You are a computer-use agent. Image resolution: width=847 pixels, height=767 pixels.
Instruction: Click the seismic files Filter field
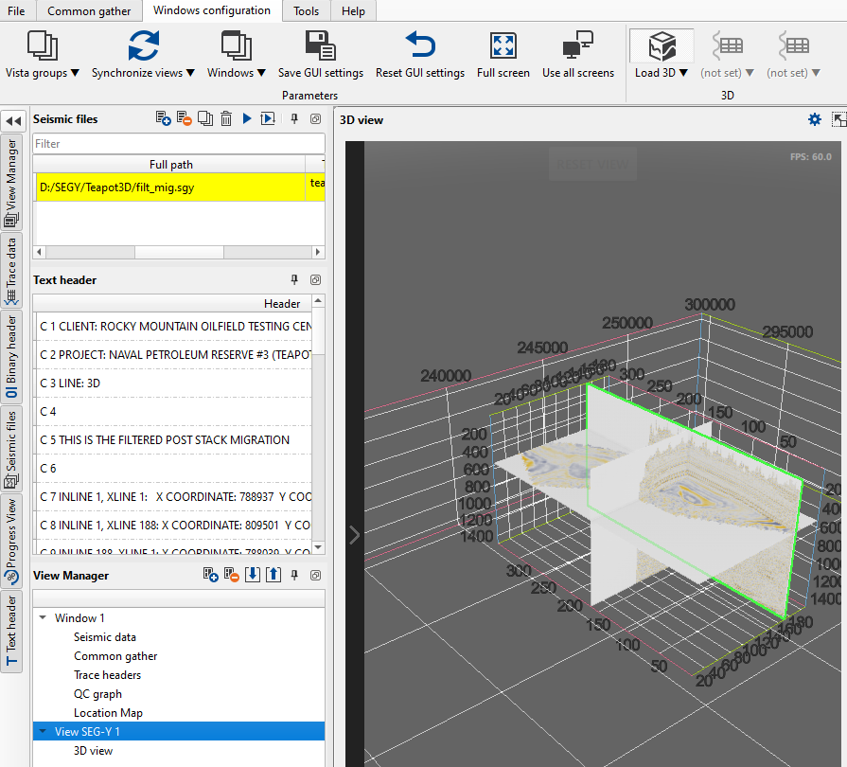178,144
